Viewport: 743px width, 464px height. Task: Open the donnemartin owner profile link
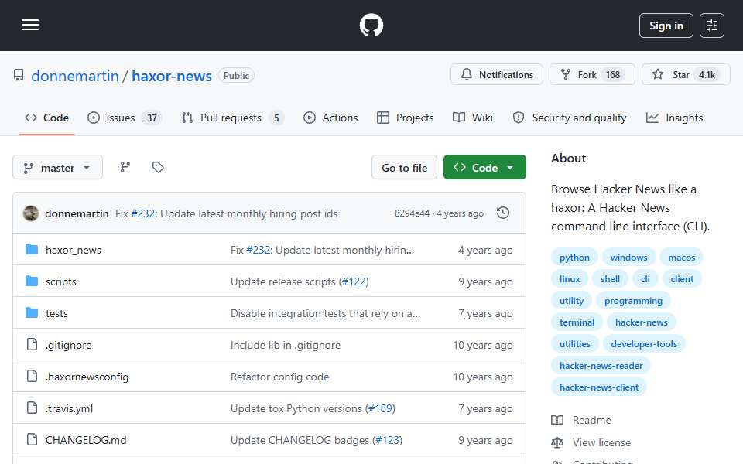(75, 76)
